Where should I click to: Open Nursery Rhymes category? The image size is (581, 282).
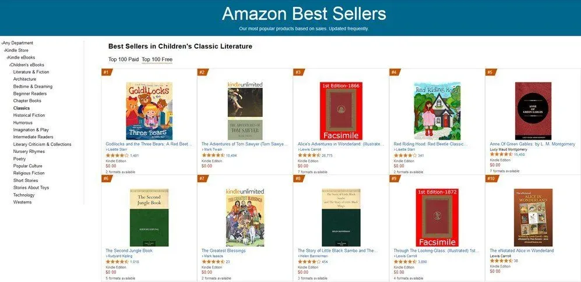[29, 151]
